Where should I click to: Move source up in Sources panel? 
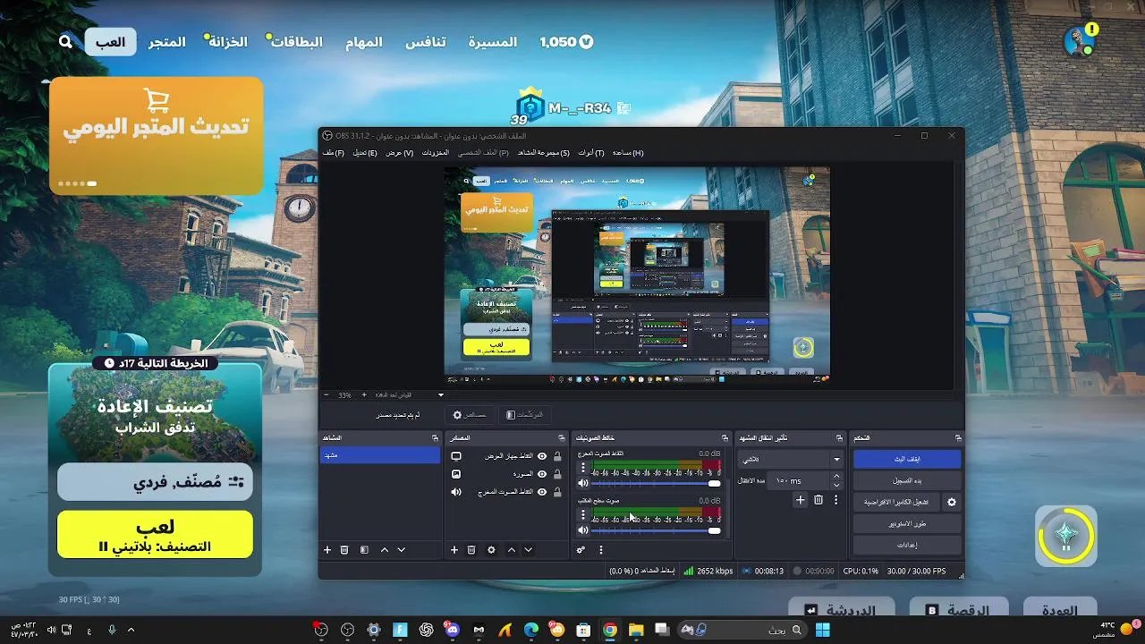tap(512, 550)
